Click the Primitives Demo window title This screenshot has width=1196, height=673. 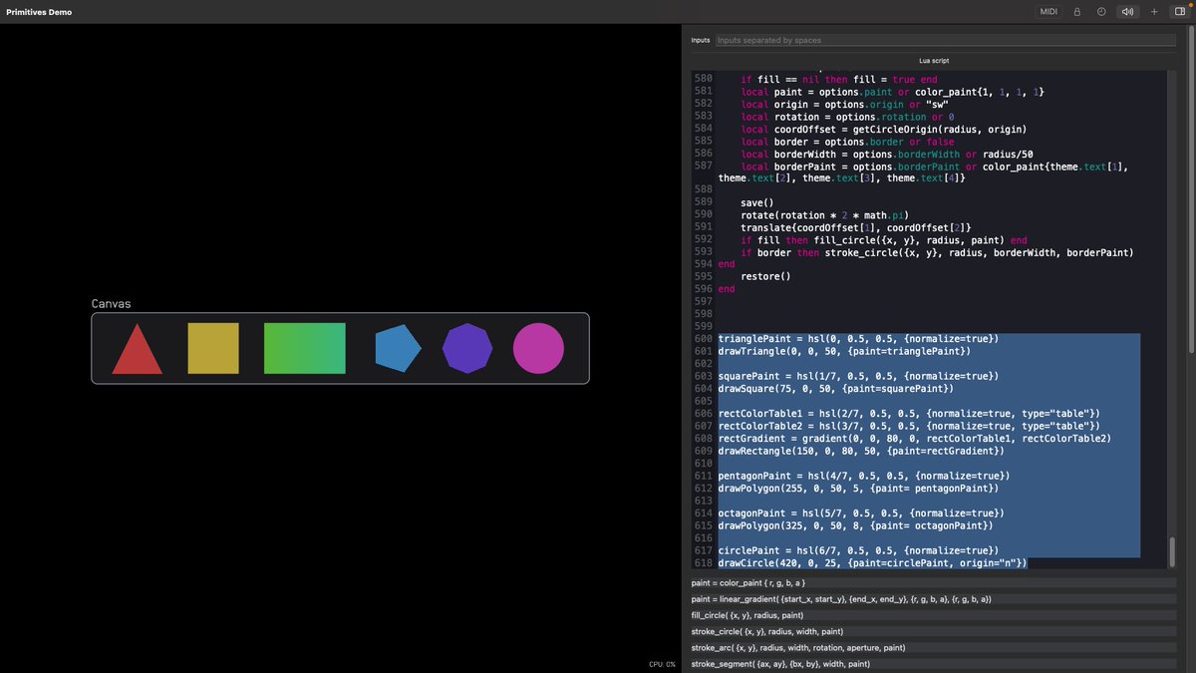pos(39,12)
